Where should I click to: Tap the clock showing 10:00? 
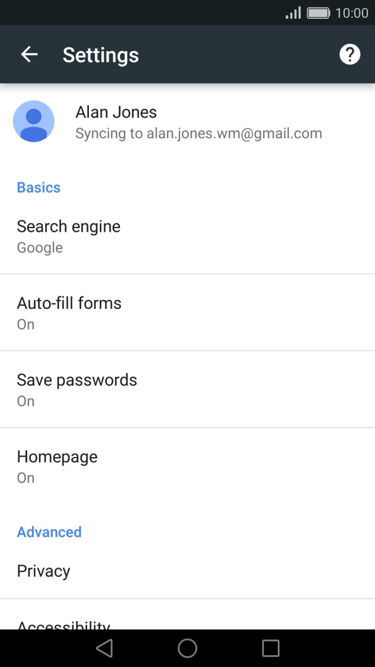tap(351, 13)
